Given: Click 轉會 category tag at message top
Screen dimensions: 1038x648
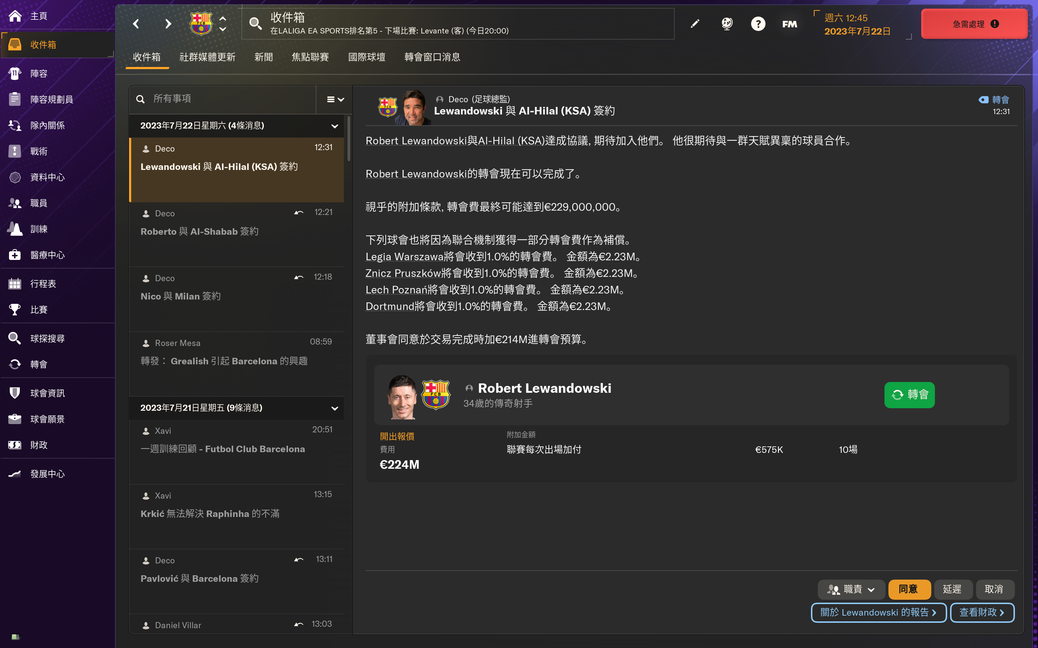Looking at the screenshot, I should 993,100.
